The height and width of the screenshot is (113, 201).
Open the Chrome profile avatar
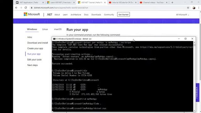click(x=194, y=8)
